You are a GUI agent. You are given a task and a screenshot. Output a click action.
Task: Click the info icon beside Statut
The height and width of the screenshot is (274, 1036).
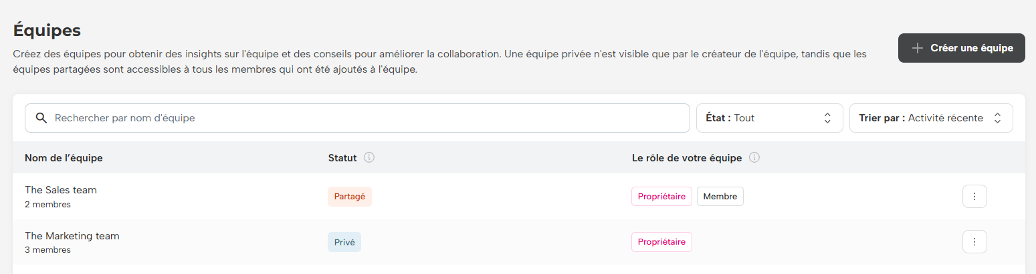(x=369, y=158)
